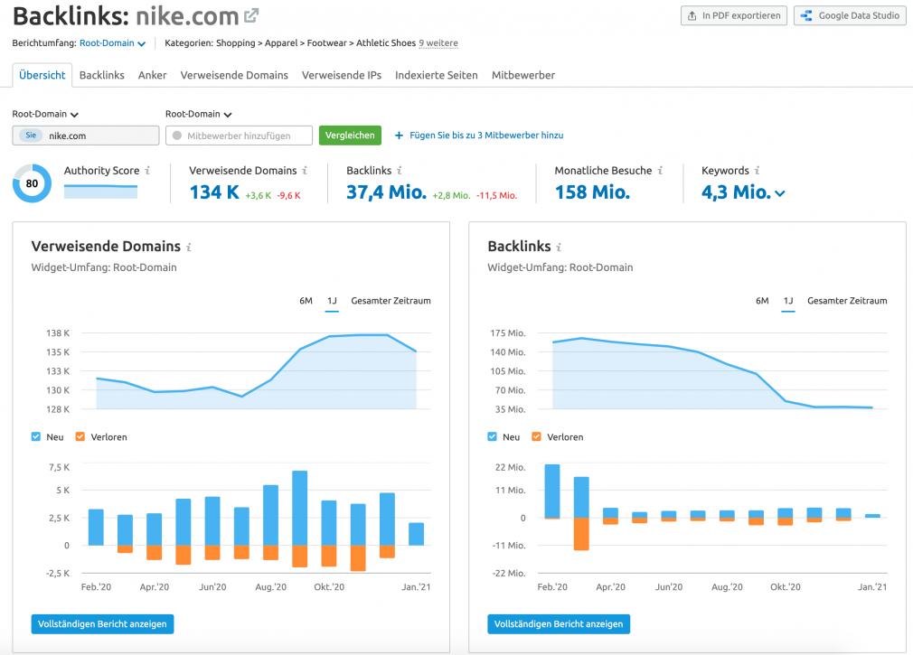Image resolution: width=913 pixels, height=655 pixels.
Task: Open Indexierte Seiten tab
Action: pyautogui.click(x=436, y=75)
